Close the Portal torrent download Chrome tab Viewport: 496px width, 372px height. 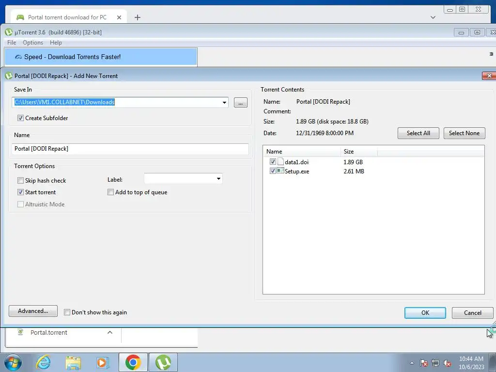(119, 17)
